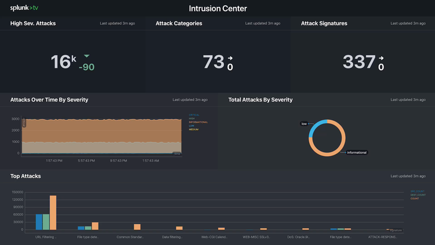This screenshot has height=245, width=435.
Task: Toggle SRC_COUNT series in Top Attacks legend
Action: (x=418, y=191)
